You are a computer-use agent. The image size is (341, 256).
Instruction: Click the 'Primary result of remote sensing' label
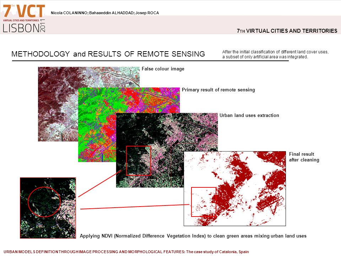(218, 90)
